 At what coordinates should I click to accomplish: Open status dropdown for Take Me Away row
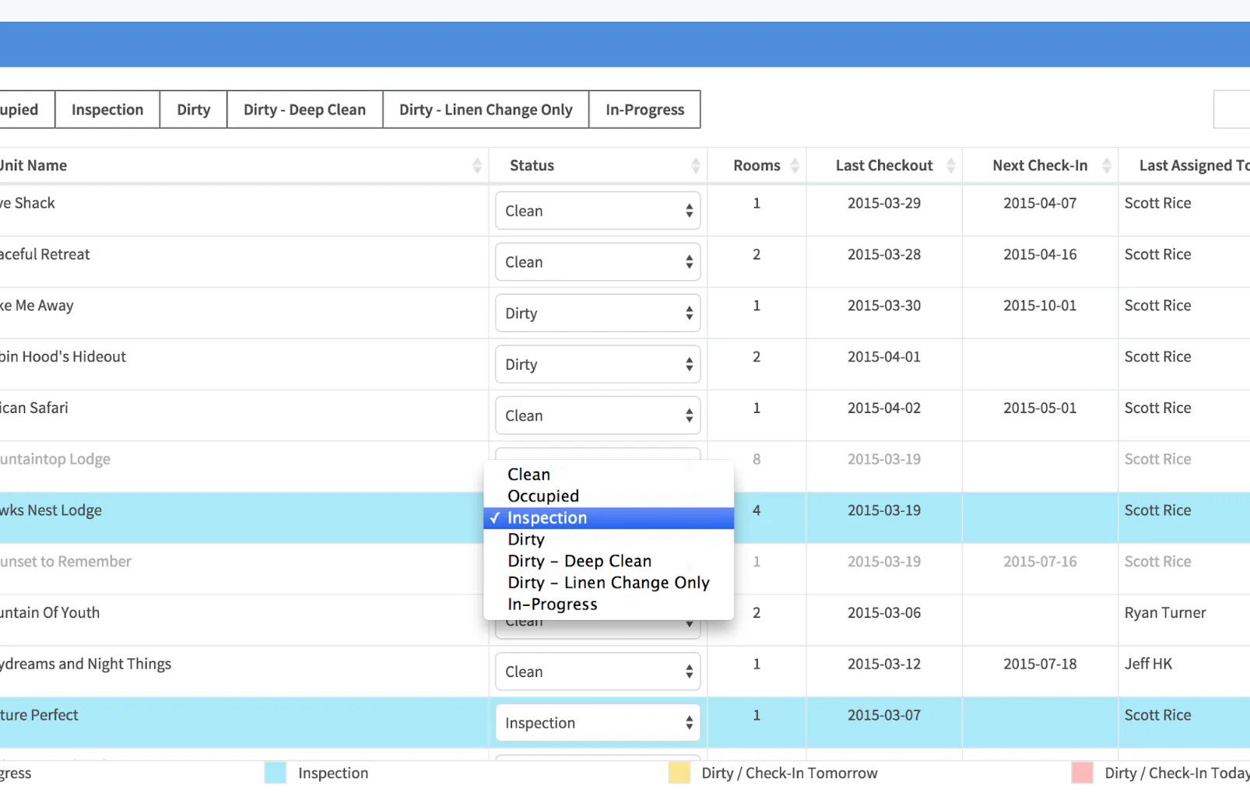598,314
